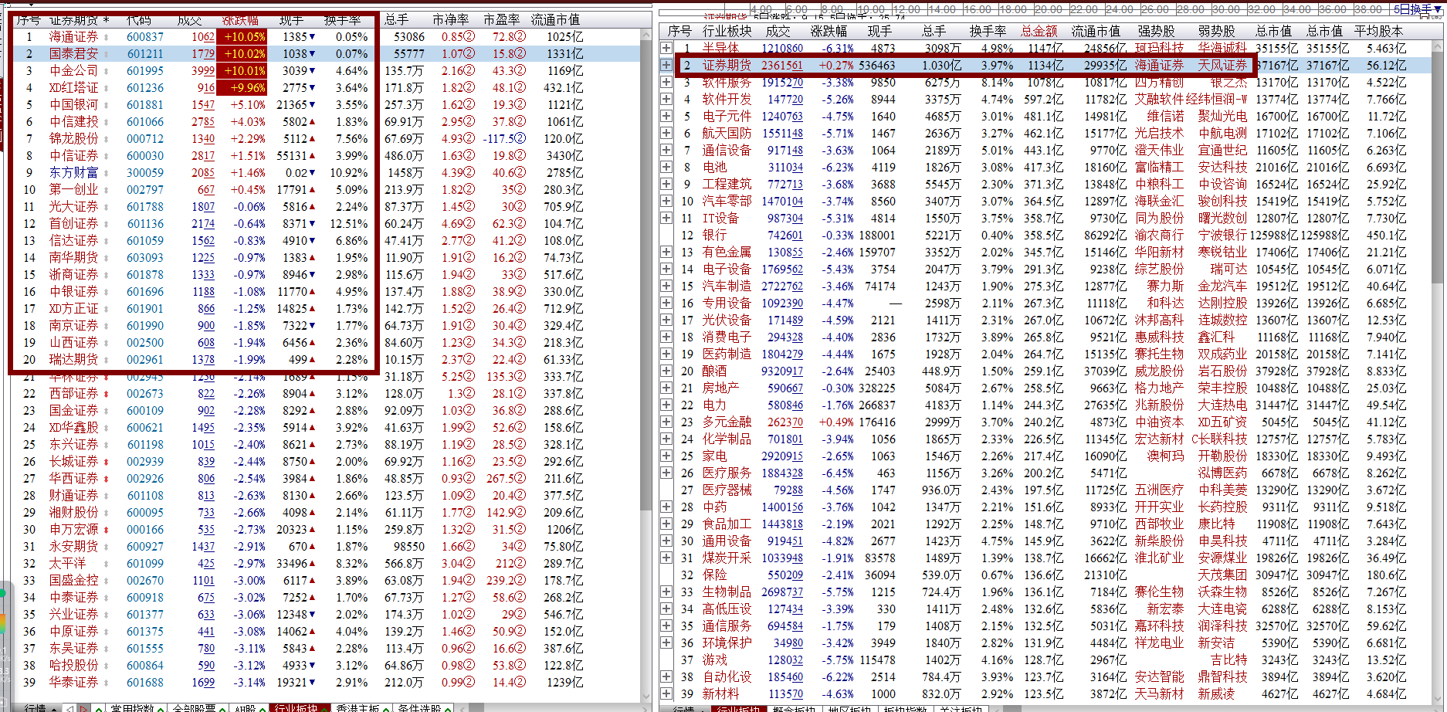Click the next-tab red right arrow at bottom
Viewport: 1447px width, 712px height.
pos(84,708)
